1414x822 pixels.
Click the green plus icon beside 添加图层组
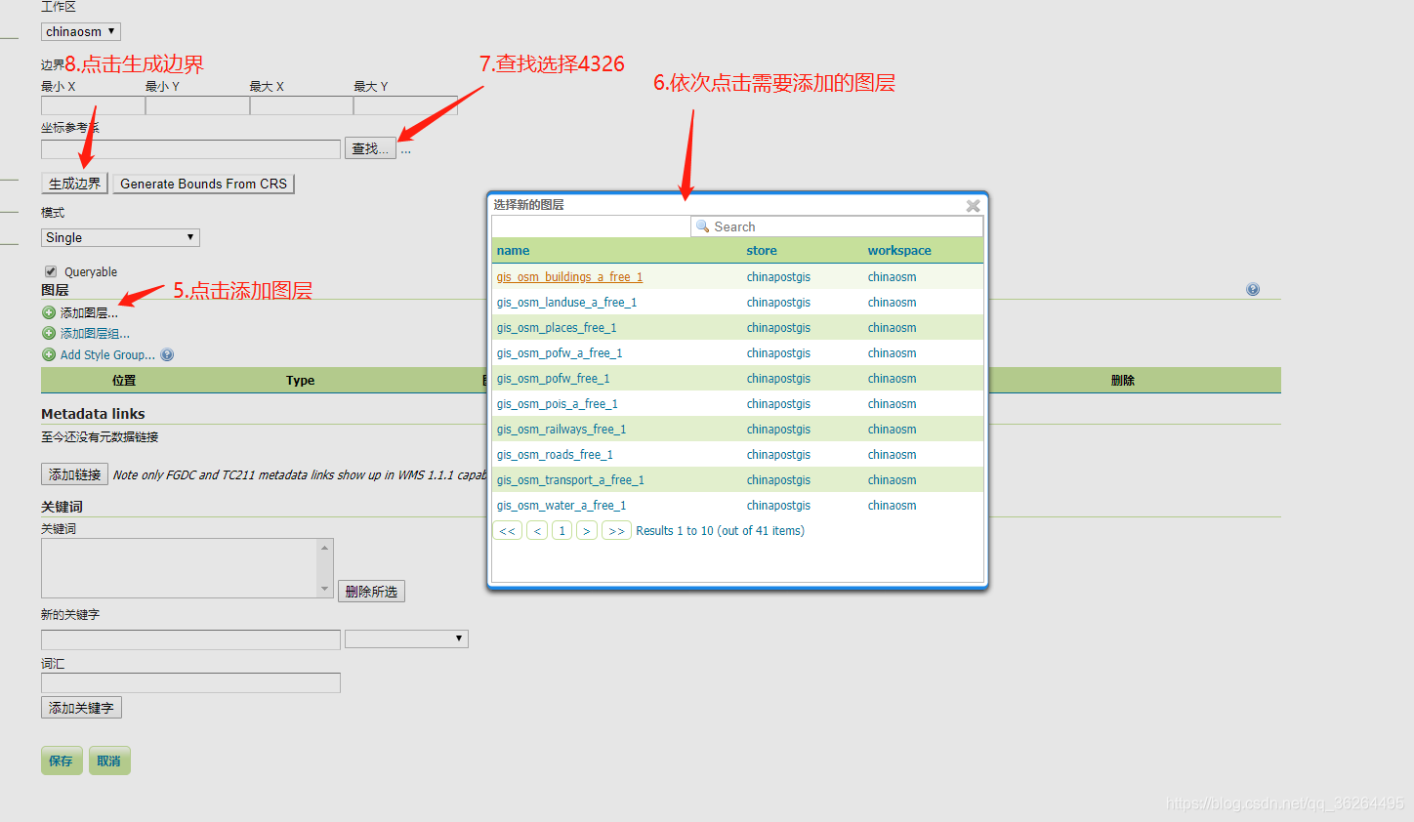point(49,333)
